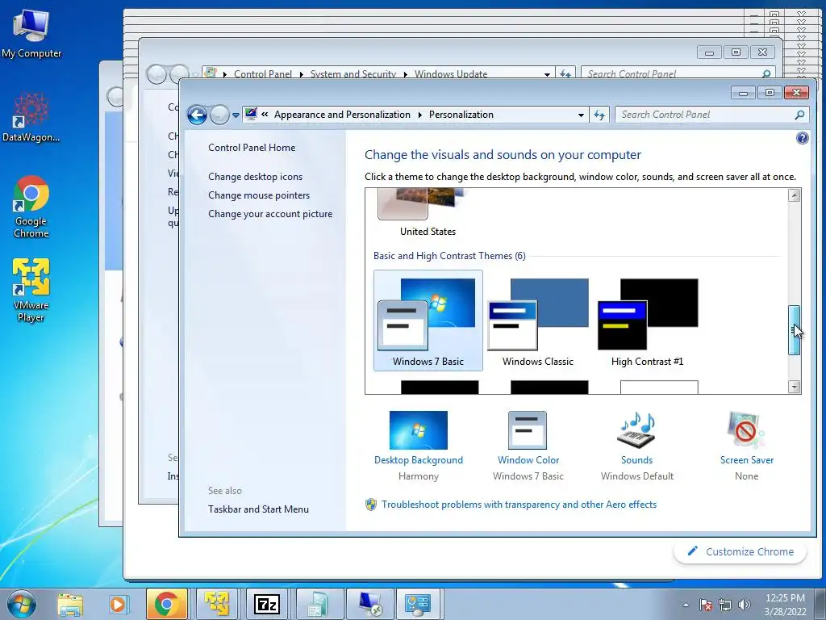The width and height of the screenshot is (826, 620).
Task: Open My Computer desktop icon
Action: coord(31,32)
